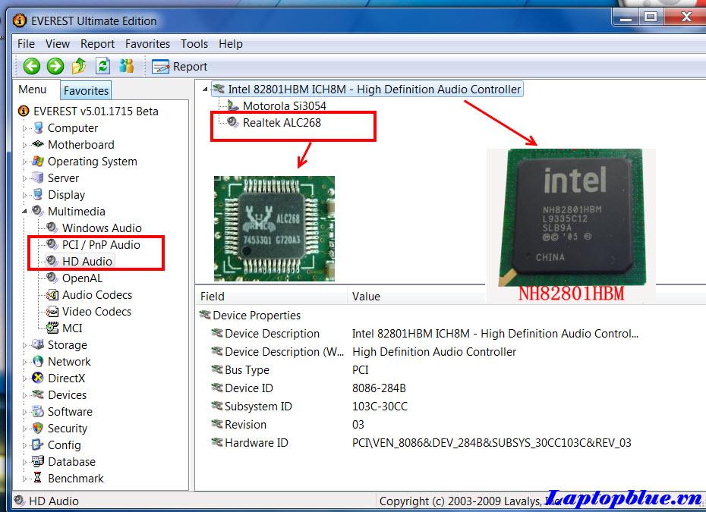Click the DirectX icon in the tree

[38, 378]
